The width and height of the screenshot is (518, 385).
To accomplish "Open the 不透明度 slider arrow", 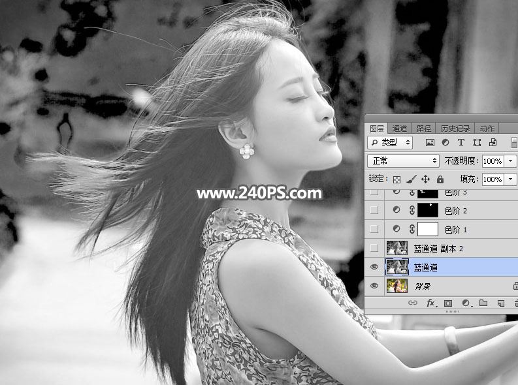I will click(x=511, y=161).
